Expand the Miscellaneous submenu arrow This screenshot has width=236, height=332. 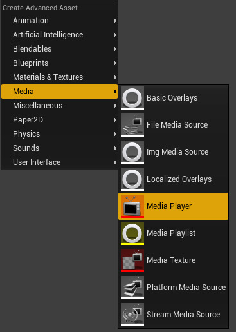point(115,106)
